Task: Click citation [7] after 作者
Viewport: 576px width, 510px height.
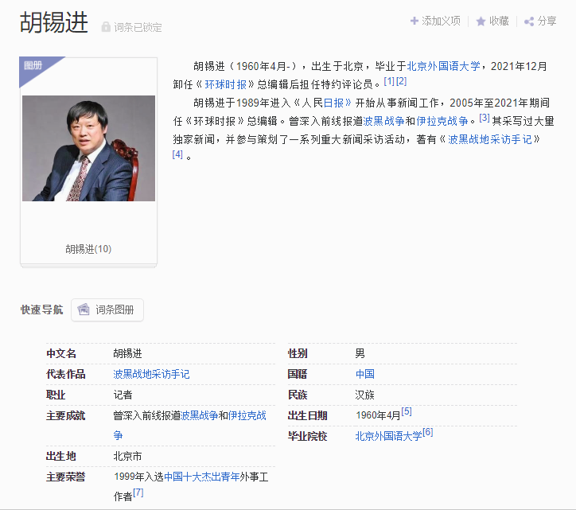Action: (x=138, y=492)
